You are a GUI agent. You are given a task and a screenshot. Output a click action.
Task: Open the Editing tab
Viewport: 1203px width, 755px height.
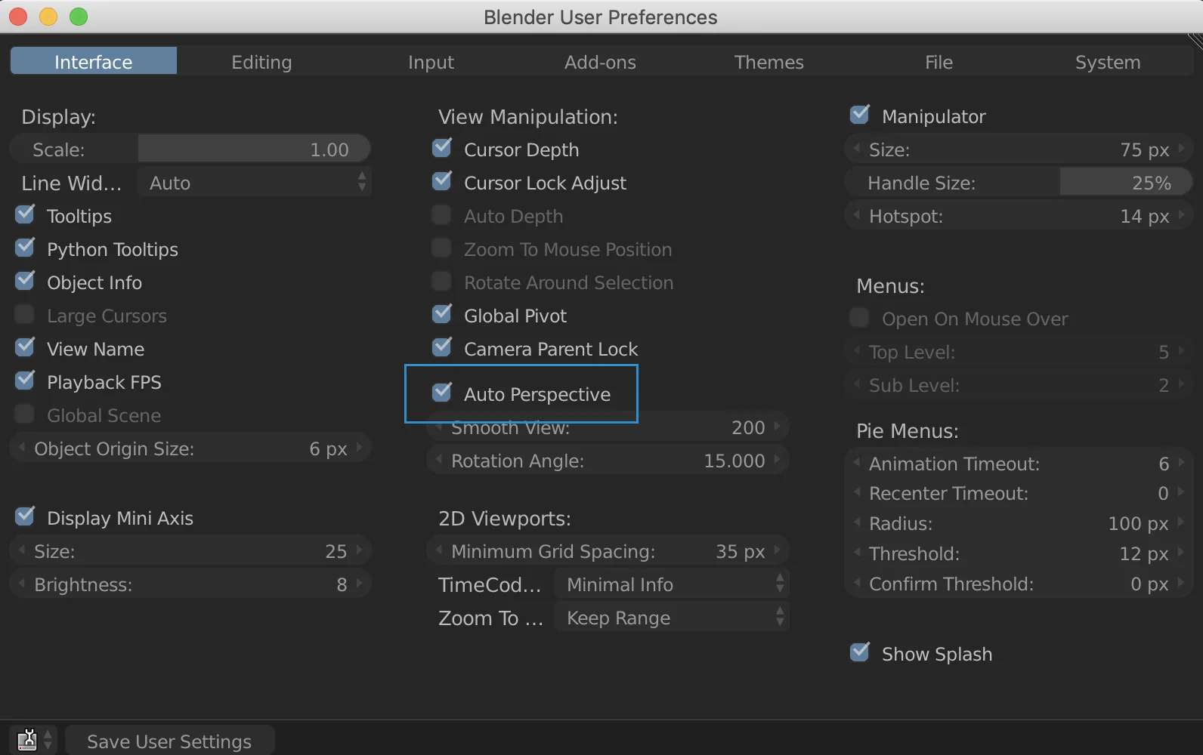tap(261, 61)
